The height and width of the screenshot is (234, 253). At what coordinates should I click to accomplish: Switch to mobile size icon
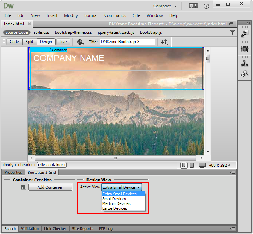[x=183, y=165]
